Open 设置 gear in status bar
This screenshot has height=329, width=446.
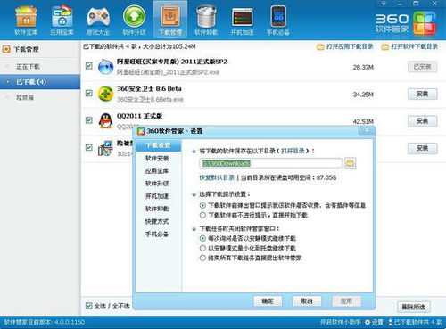click(x=374, y=322)
